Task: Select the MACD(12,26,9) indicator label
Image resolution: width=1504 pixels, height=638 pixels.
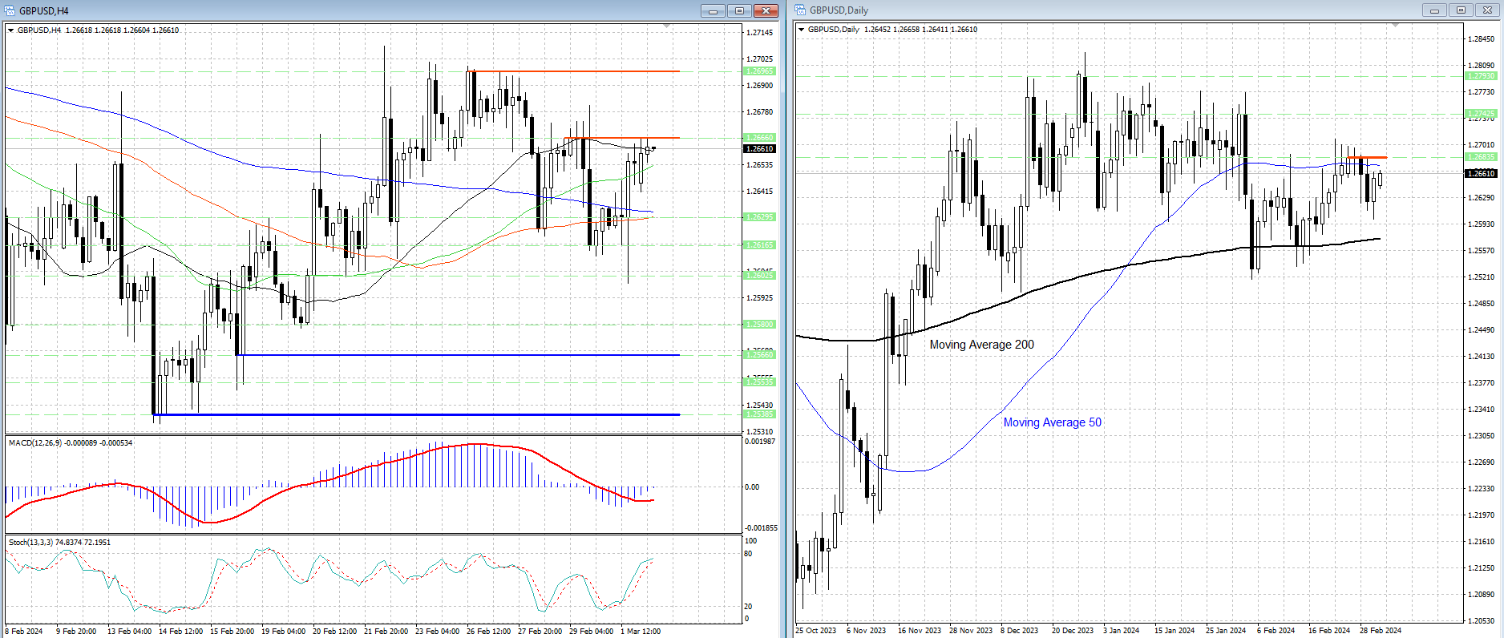Action: [x=71, y=443]
